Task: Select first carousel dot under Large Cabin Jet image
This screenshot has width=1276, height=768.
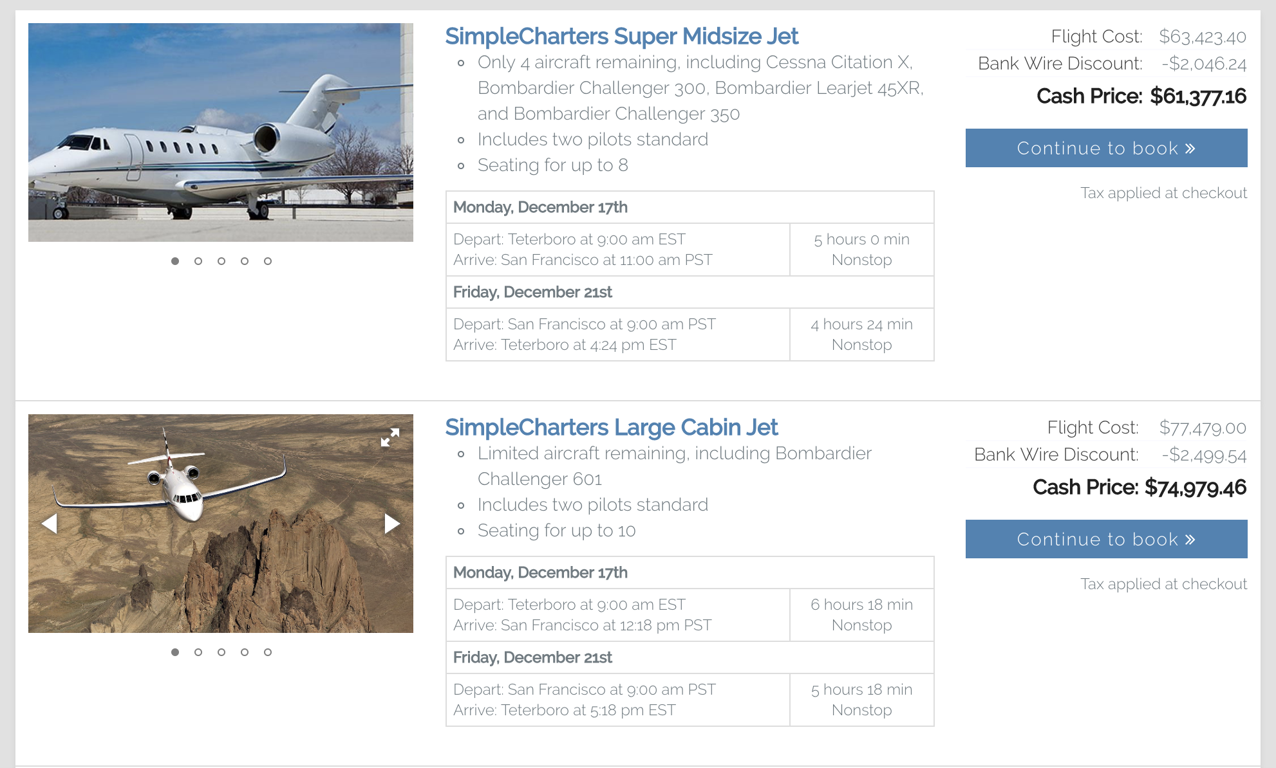Action: [175, 652]
